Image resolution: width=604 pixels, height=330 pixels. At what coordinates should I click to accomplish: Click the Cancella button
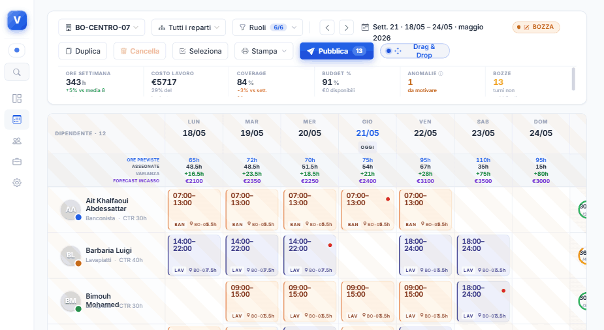(140, 51)
